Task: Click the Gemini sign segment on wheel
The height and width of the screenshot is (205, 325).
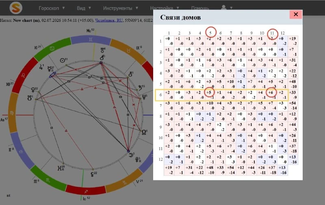Action: 91,40
